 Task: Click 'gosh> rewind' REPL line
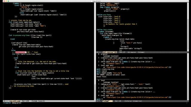[x=101, y=71]
